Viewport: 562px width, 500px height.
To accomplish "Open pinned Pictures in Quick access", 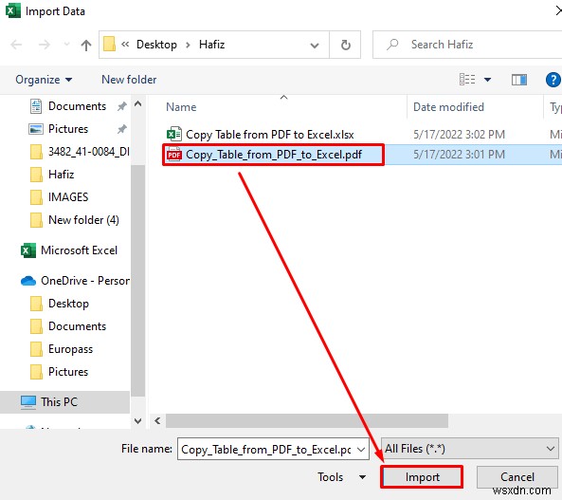I will [68, 129].
